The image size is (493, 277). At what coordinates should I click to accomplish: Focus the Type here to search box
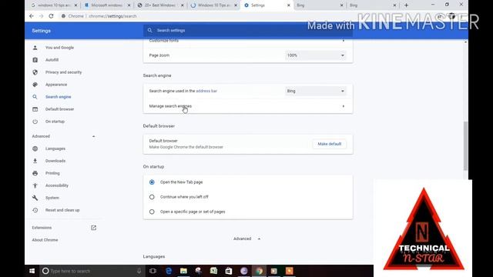click(92, 271)
